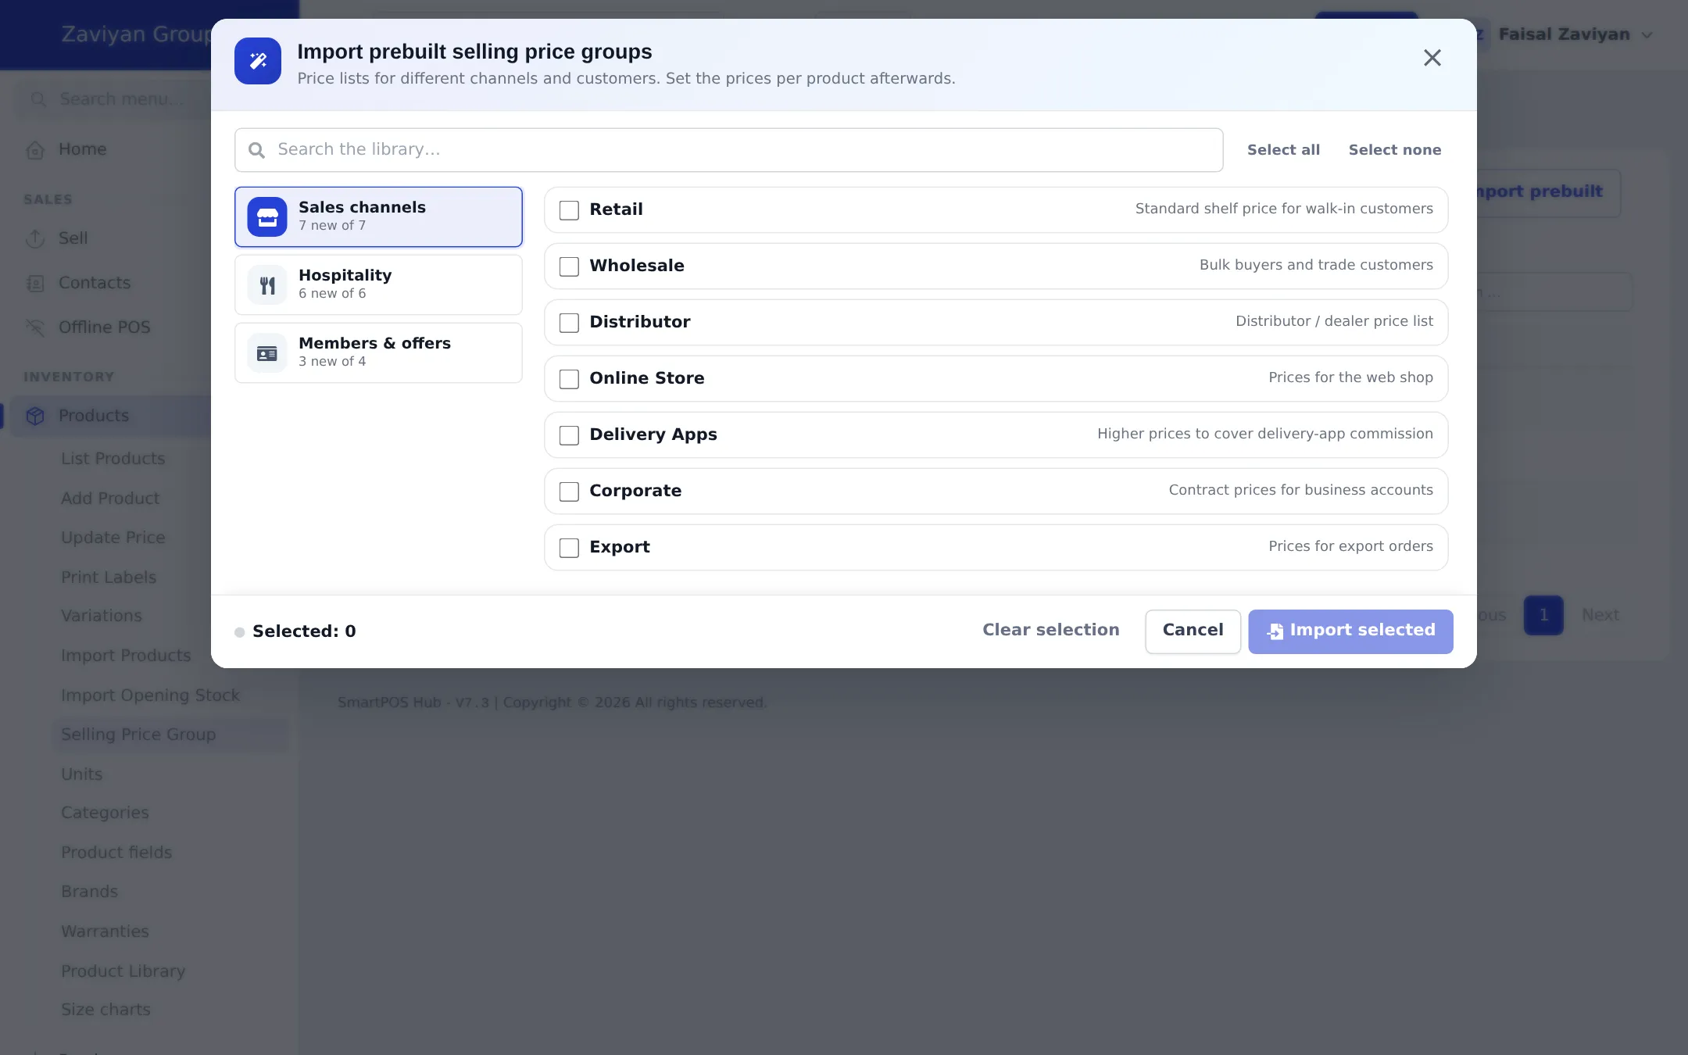Tick the Delivery Apps checkbox
Screen dimensions: 1688x1055
569,435
